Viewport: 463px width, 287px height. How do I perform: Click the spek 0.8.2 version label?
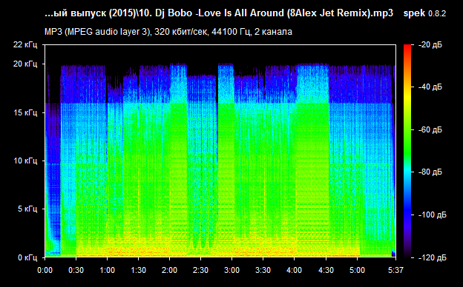tap(424, 13)
